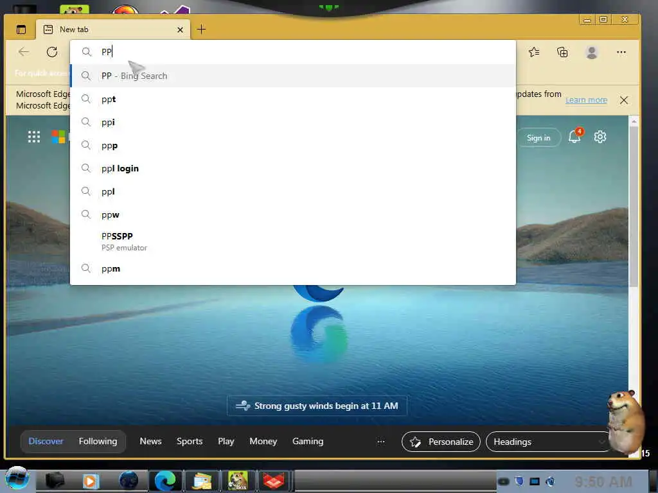Open the News category

pos(150,442)
